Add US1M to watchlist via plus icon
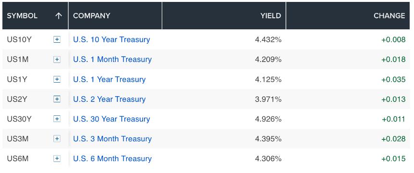 [x=57, y=60]
